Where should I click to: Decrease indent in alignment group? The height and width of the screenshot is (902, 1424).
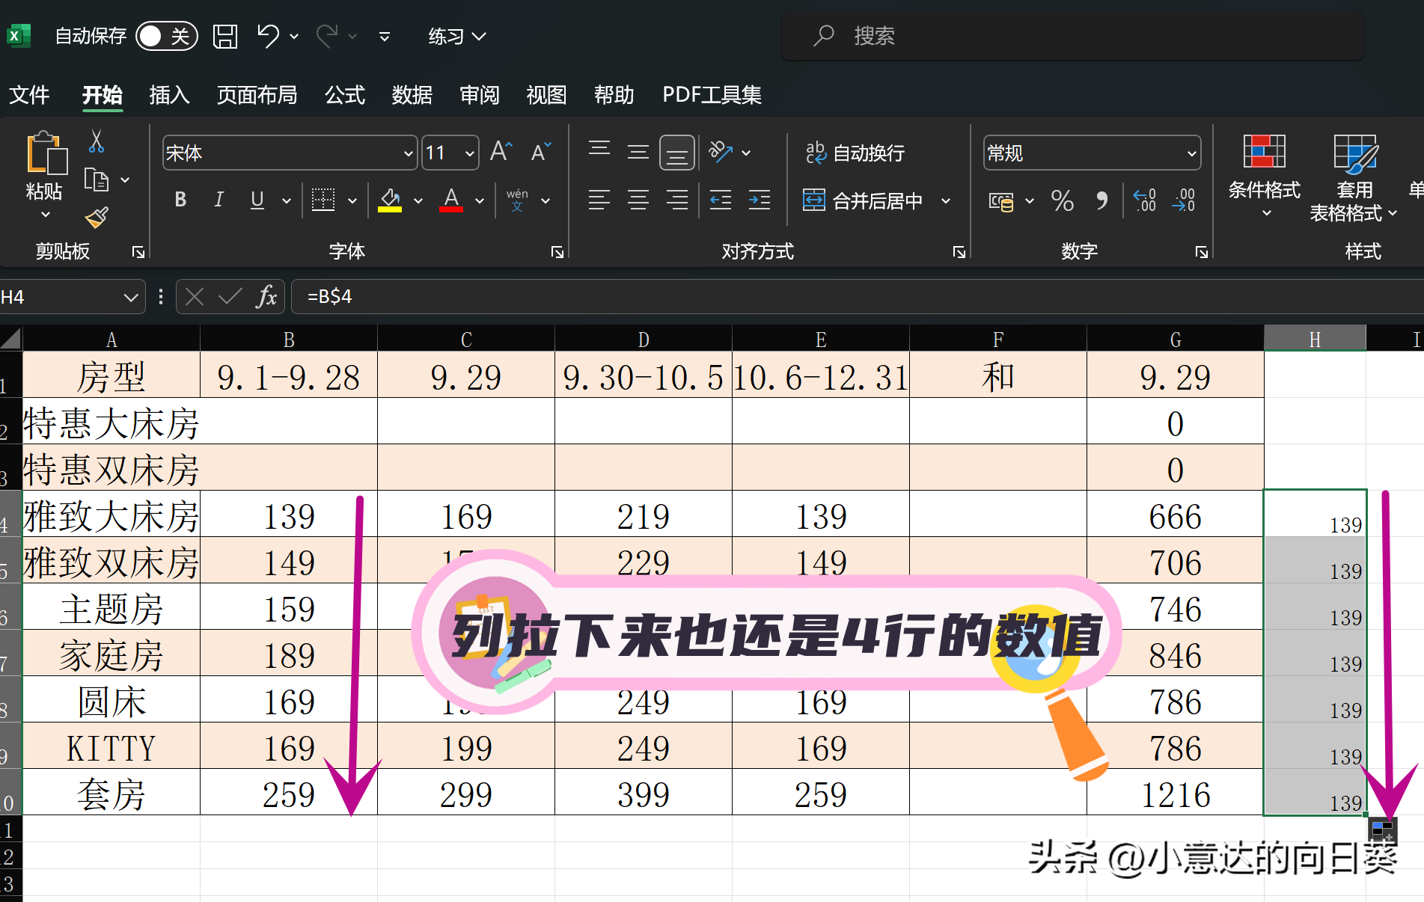[721, 200]
